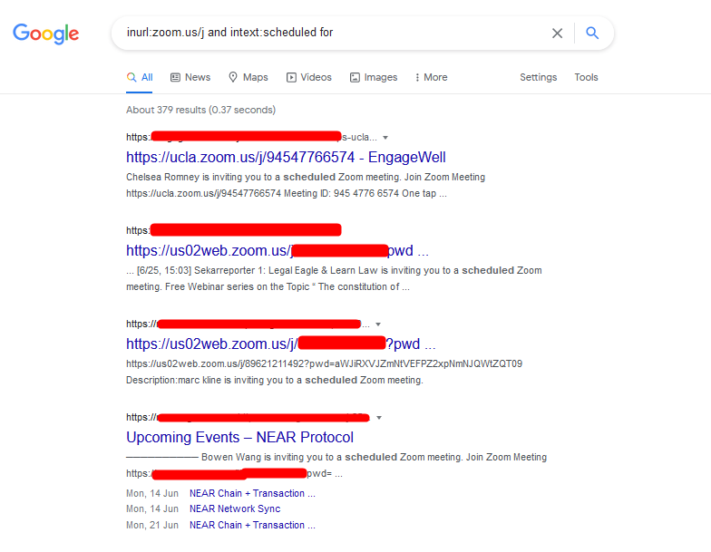Click the blue search magnifier button
Screen dimensions: 711x552
tap(592, 33)
